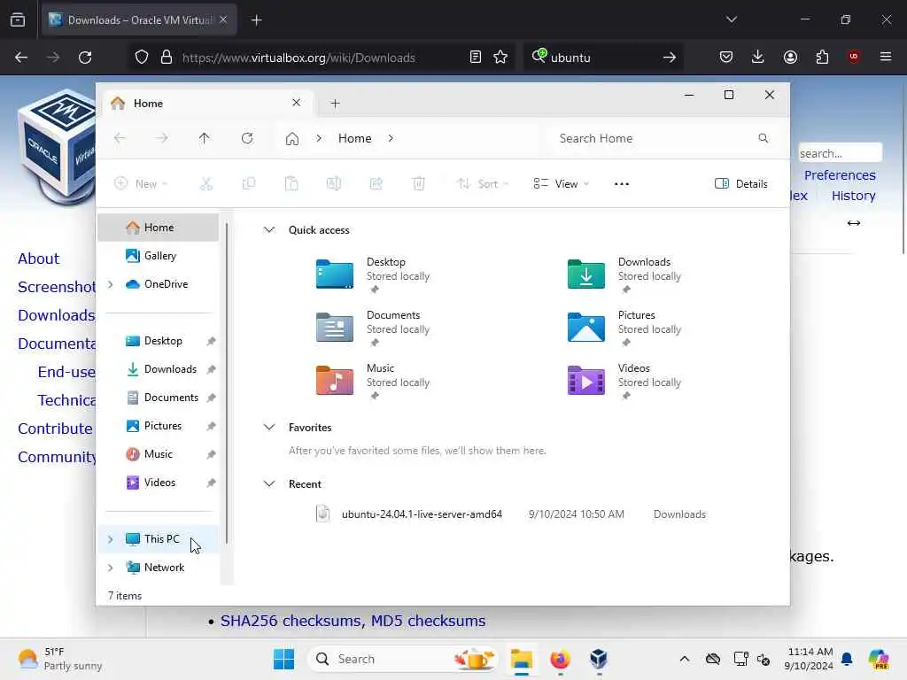Unpin Music via its sidebar pin icon
The image size is (907, 680).
click(x=211, y=454)
